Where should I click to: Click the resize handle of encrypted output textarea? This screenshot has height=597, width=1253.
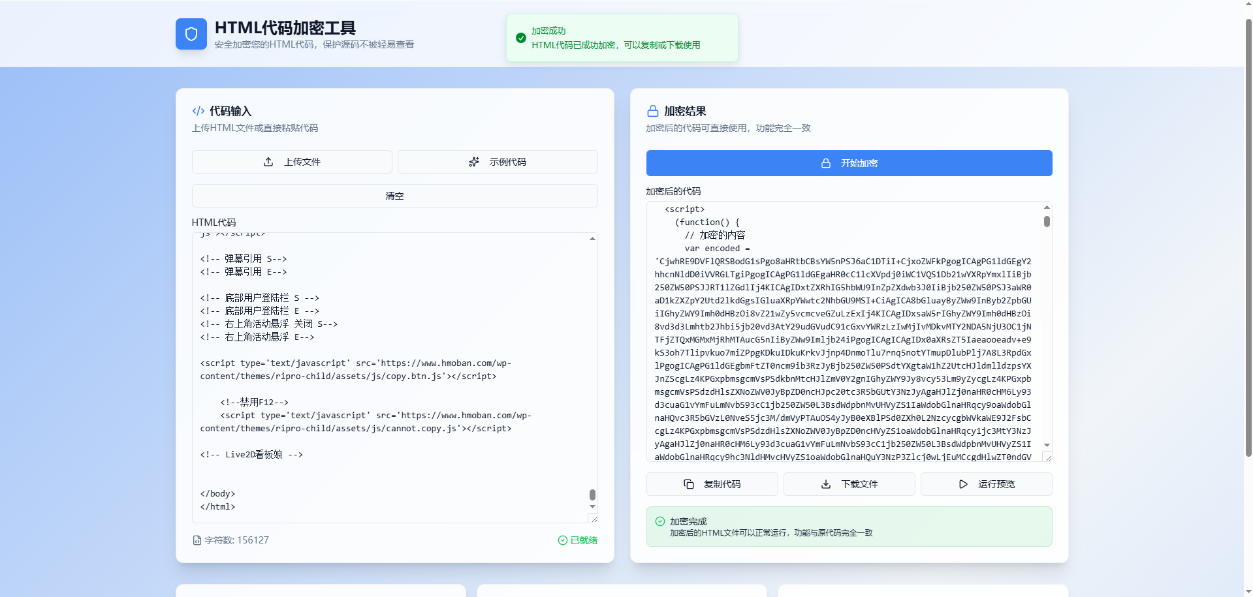click(x=1047, y=457)
